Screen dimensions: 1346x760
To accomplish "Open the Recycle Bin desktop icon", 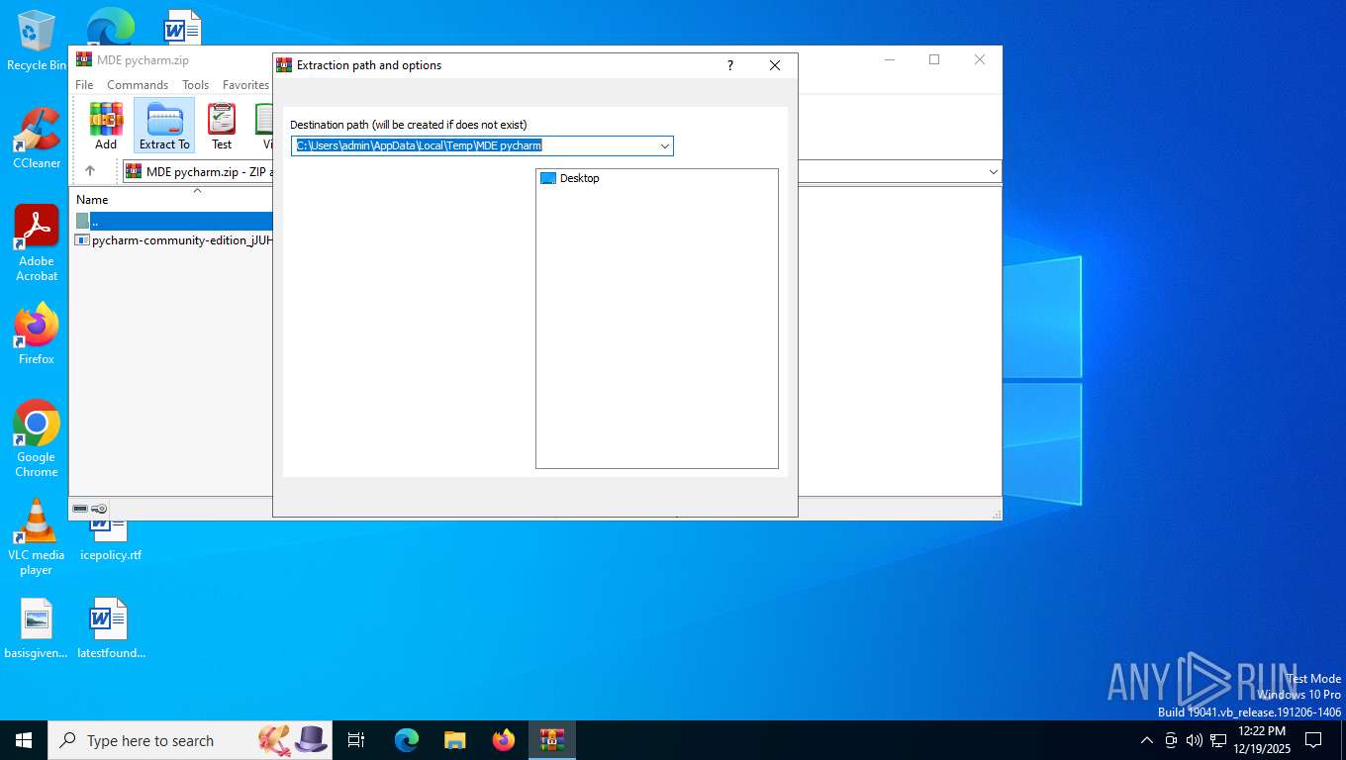I will [37, 41].
